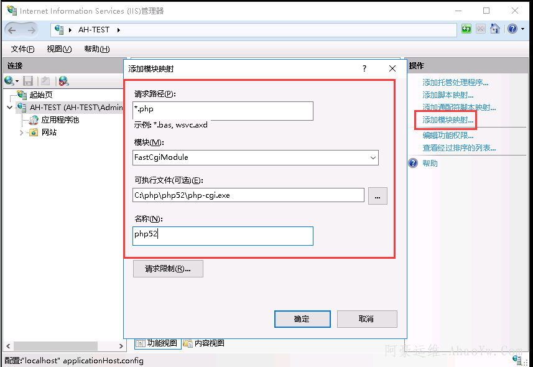Collapse the AH-TEST server node
This screenshot has height=367, width=533.
10,108
